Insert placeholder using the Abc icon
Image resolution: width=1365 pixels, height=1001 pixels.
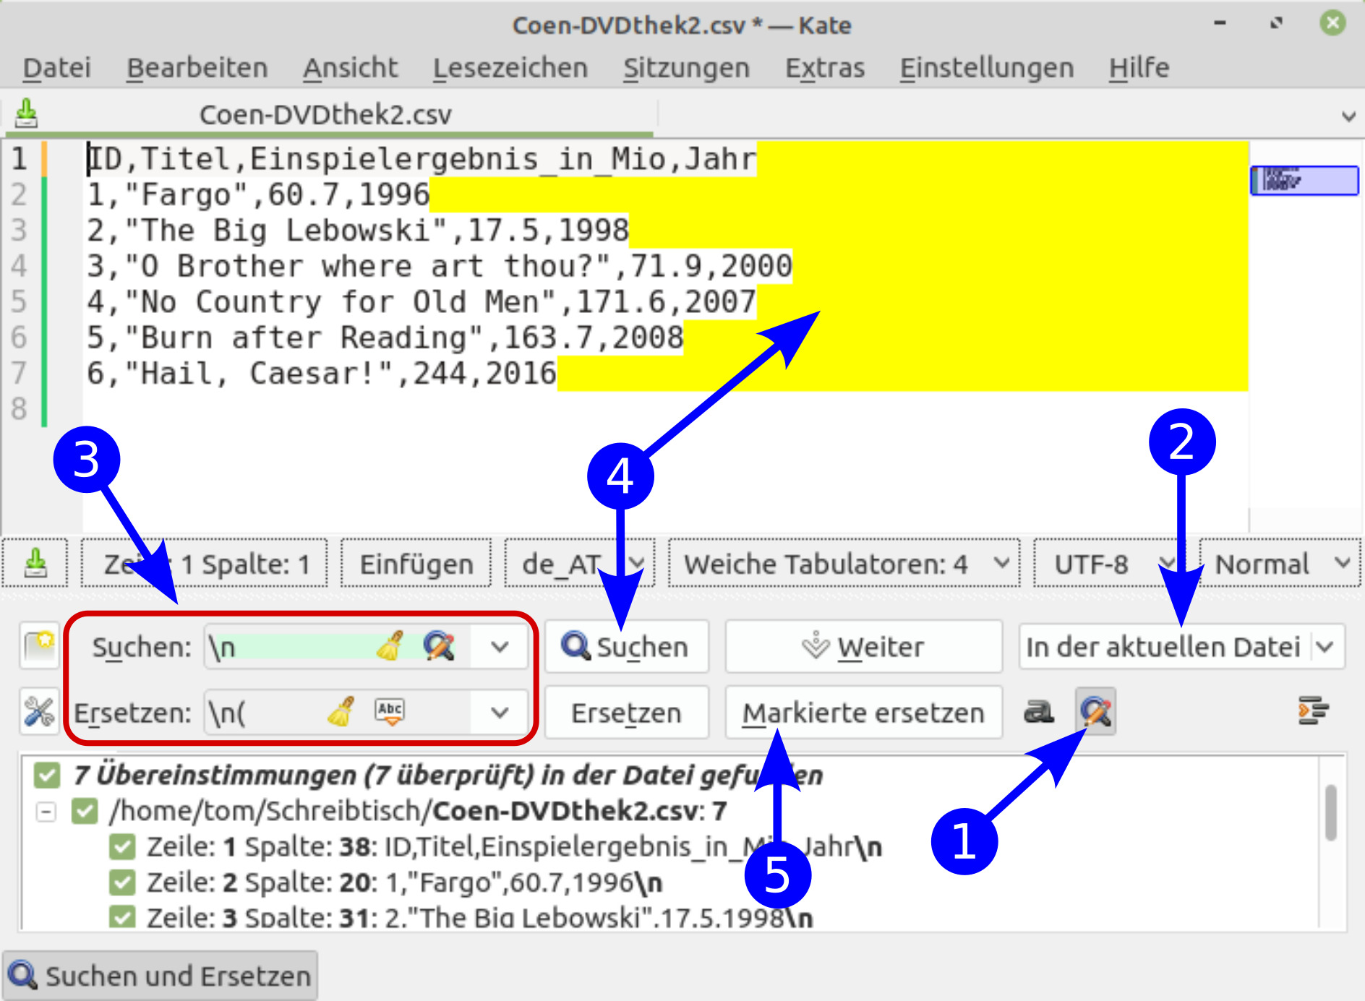point(389,712)
